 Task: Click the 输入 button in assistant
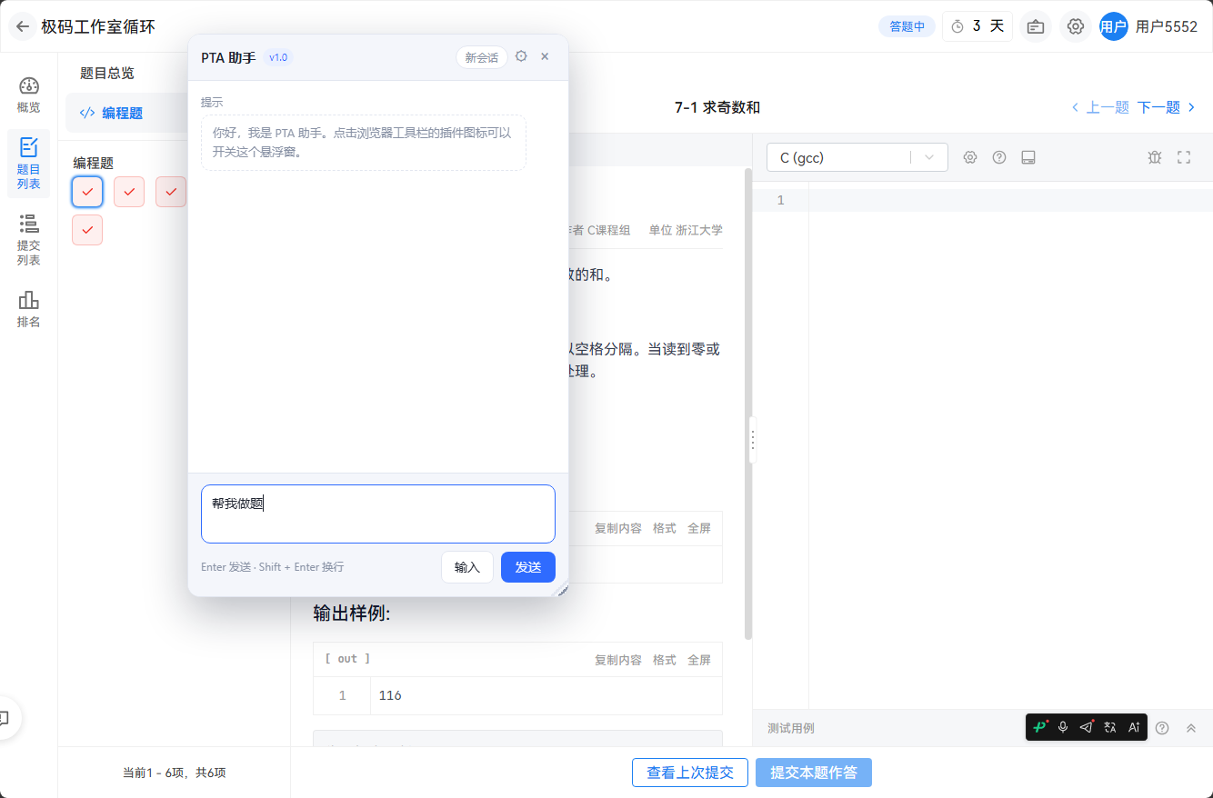467,567
